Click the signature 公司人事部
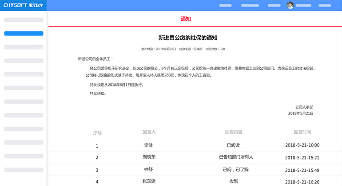Screen dimensions: 342x186 pyautogui.click(x=304, y=107)
